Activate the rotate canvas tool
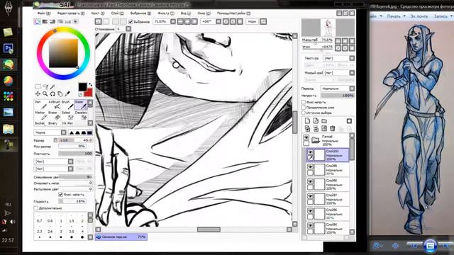 [52, 94]
